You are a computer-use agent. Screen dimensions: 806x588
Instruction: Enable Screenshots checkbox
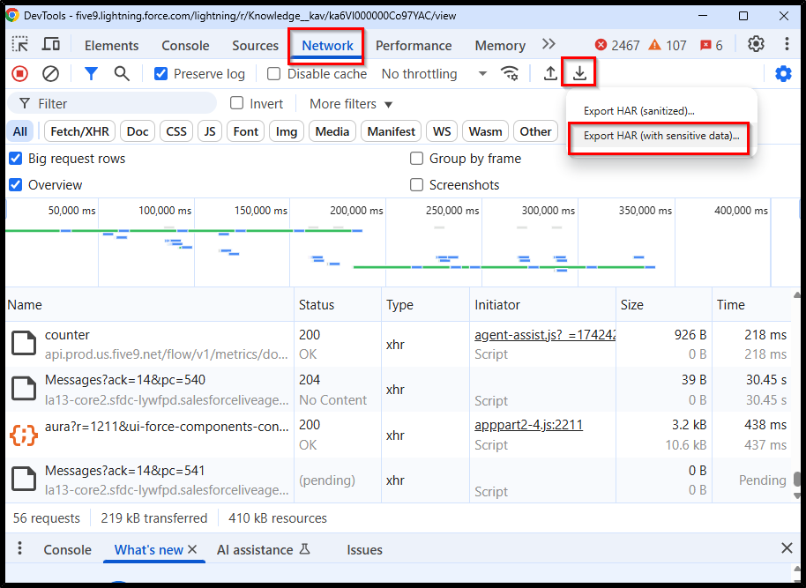[416, 184]
